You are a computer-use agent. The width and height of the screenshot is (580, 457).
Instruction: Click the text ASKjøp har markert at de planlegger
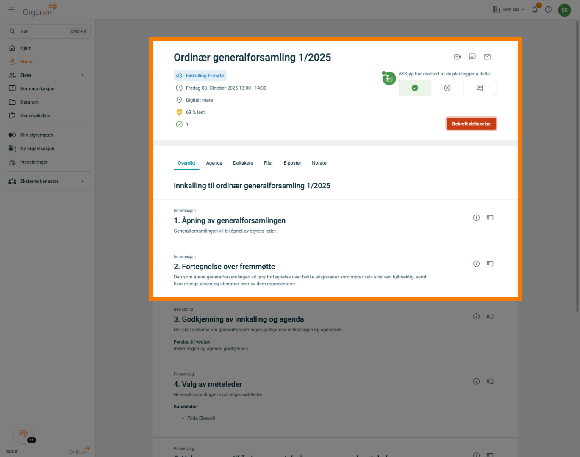click(444, 74)
